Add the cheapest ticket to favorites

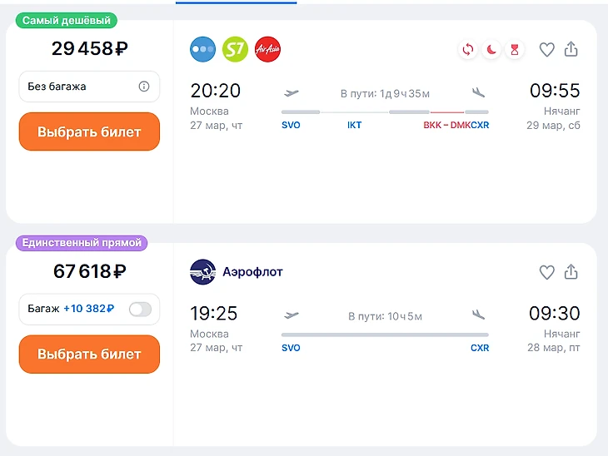tap(546, 50)
